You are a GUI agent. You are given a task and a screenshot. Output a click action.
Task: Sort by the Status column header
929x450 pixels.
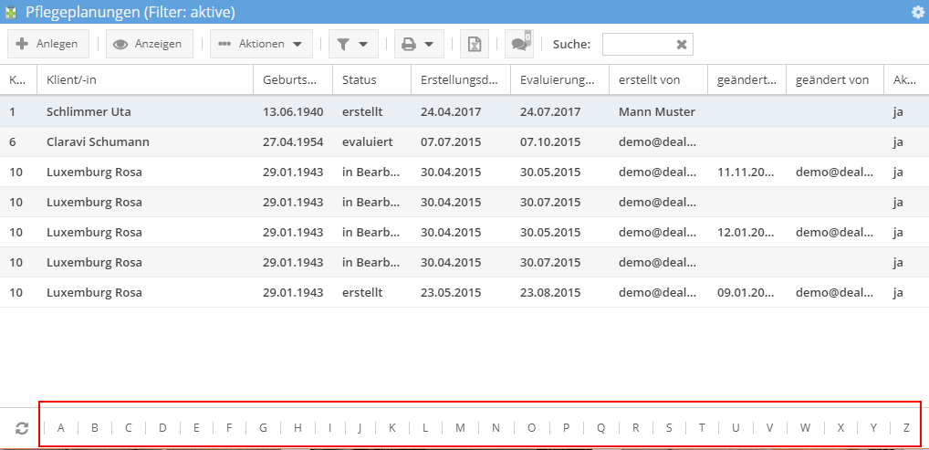[x=371, y=80]
